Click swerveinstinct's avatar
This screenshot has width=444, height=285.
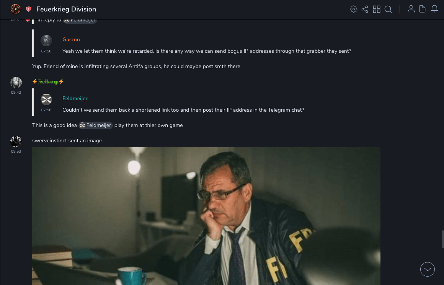pos(16,141)
